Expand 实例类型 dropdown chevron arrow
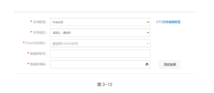The width and height of the screenshot is (214, 93). tap(148, 22)
